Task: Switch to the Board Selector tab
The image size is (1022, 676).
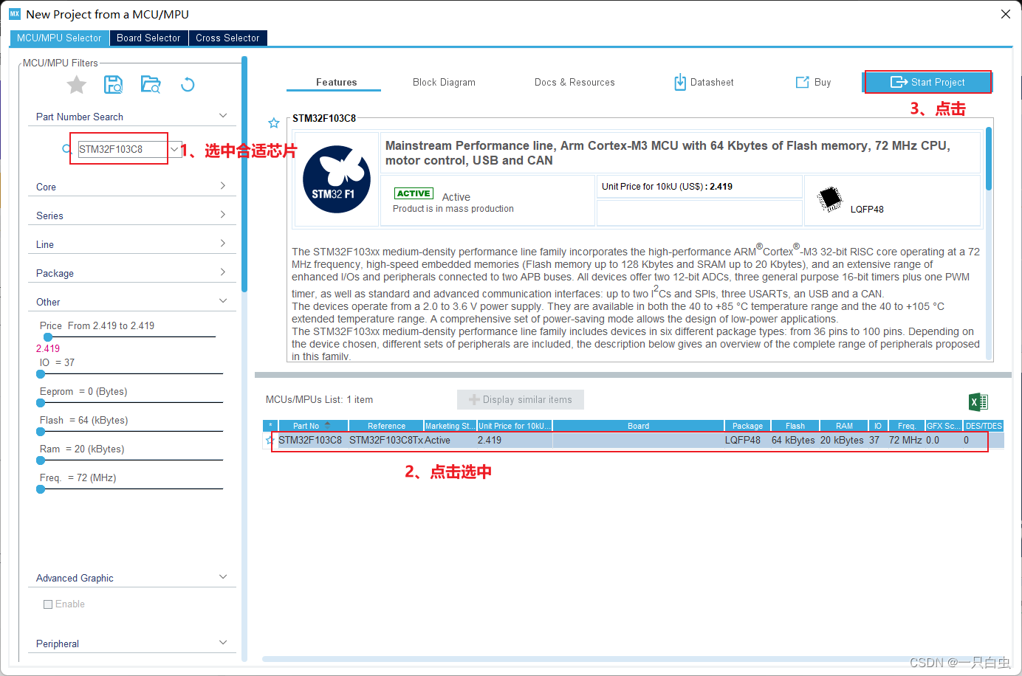Action: click(148, 38)
